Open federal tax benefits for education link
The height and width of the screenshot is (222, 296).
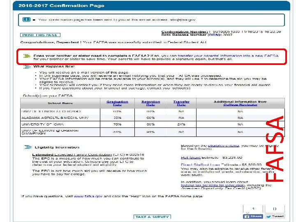pos(213,185)
